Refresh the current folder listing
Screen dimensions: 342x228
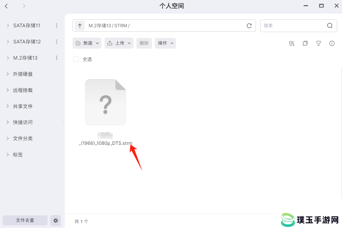click(x=249, y=26)
